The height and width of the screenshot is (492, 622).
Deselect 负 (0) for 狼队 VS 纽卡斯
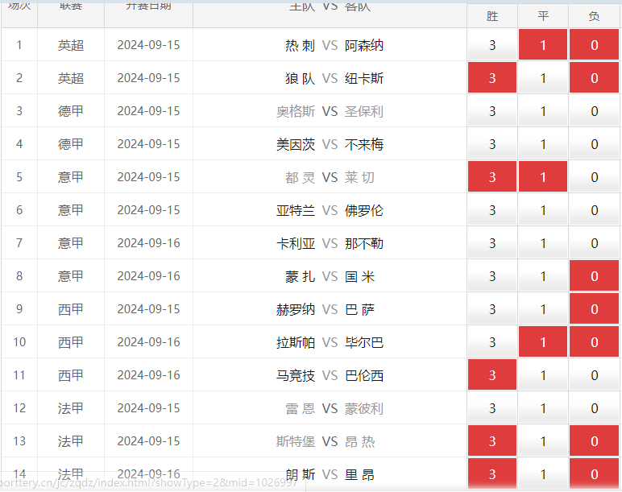[594, 77]
